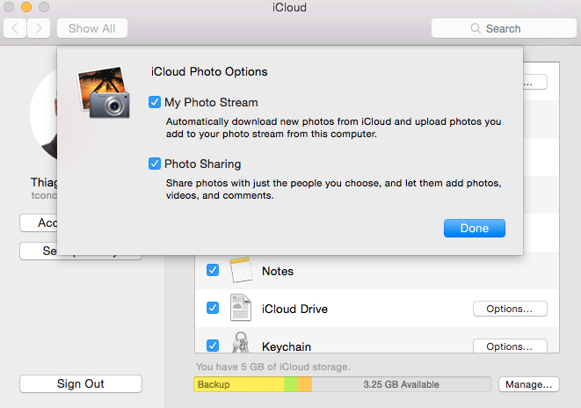581x408 pixels.
Task: Go forward with the right arrow button
Action: [x=39, y=28]
